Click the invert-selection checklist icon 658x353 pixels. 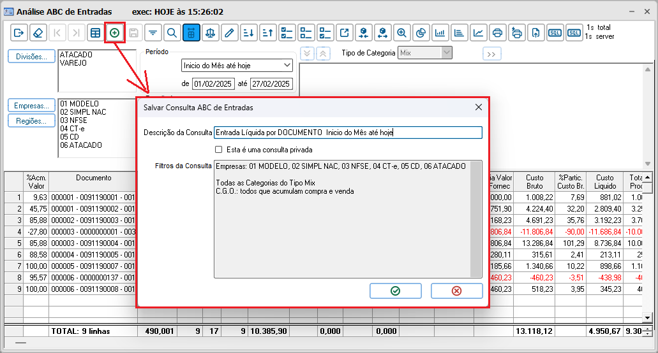(x=325, y=32)
